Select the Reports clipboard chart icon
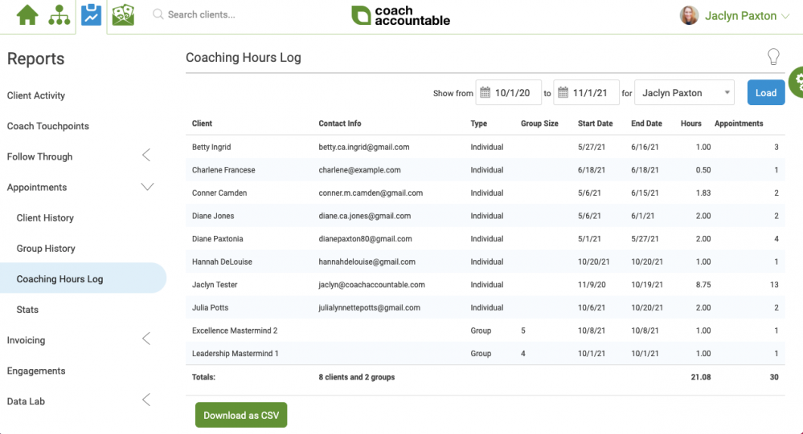The image size is (803, 434). [91, 14]
